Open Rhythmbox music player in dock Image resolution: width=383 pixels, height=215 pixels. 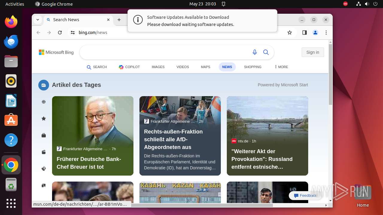(x=11, y=81)
